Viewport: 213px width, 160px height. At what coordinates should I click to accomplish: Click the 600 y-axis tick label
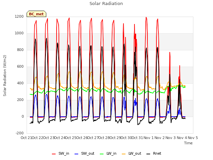[20, 67]
